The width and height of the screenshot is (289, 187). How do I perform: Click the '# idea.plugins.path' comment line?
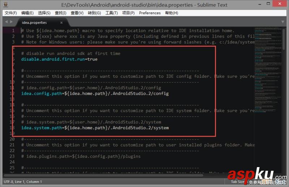pos(81,156)
